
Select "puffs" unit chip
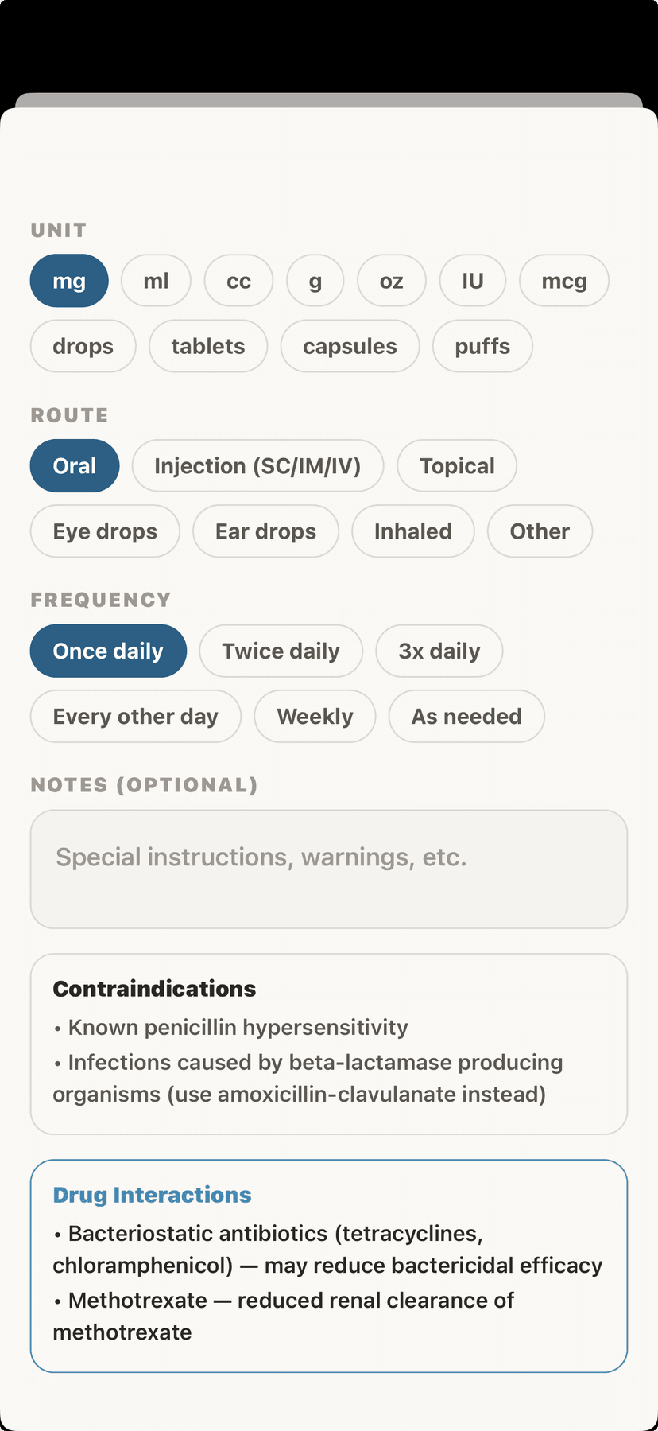(482, 346)
